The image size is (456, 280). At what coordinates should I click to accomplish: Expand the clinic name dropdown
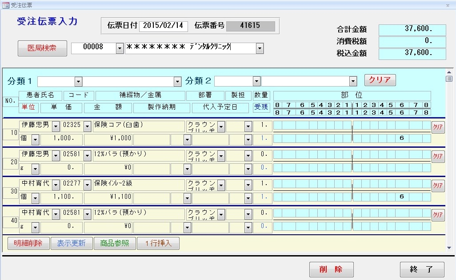(x=260, y=48)
